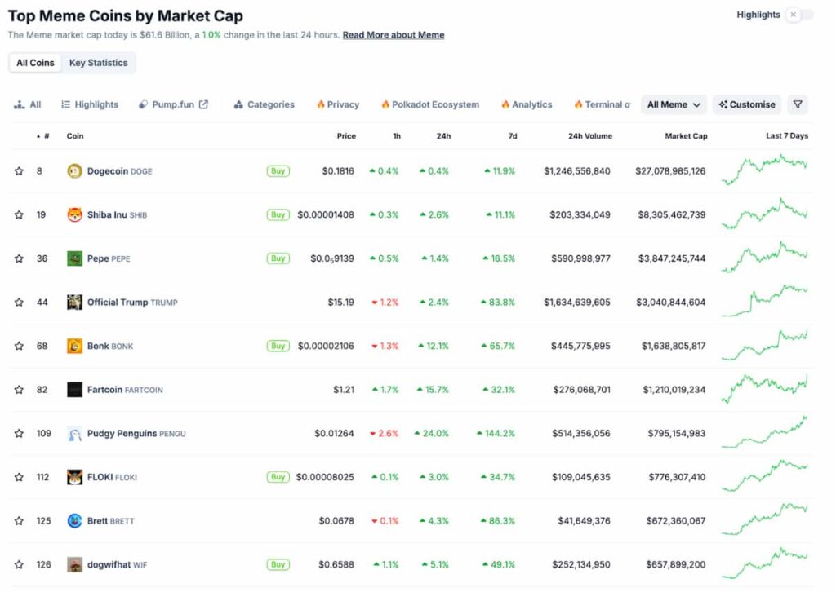Image resolution: width=836 pixels, height=592 pixels.
Task: Click the Official Trump coin logo
Action: (x=74, y=302)
